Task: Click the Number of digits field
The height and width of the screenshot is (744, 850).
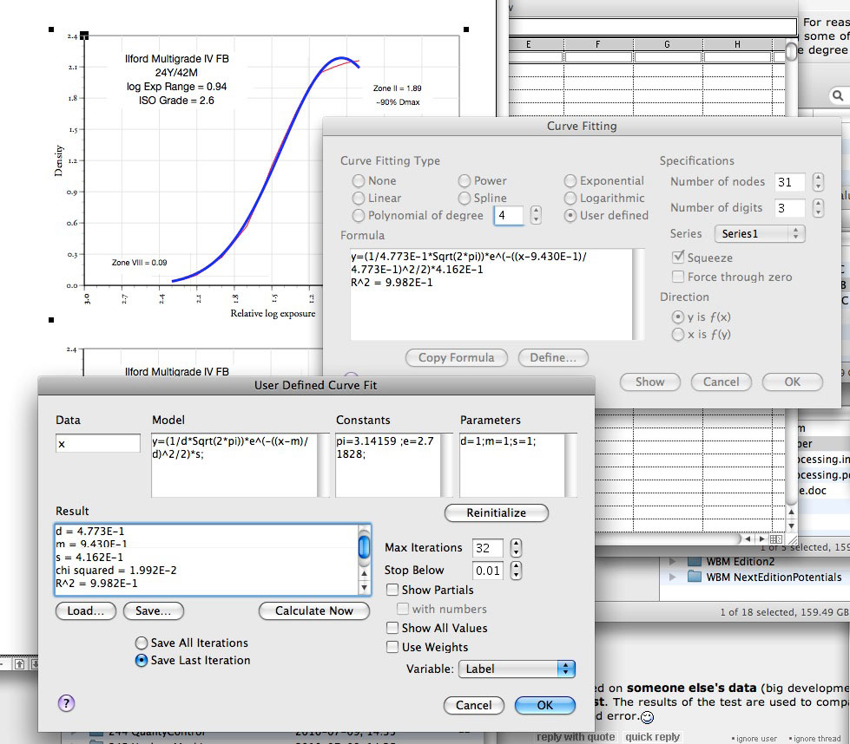Action: click(x=790, y=207)
